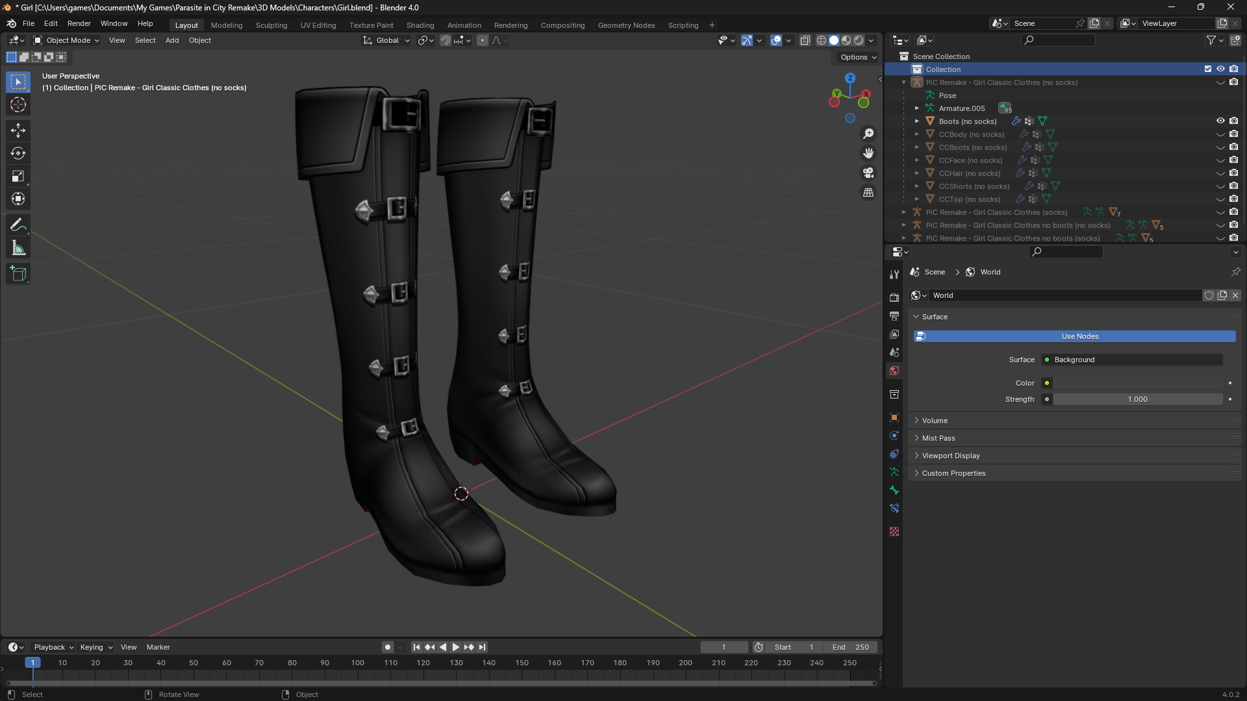The width and height of the screenshot is (1247, 701).
Task: Select the Add Cube tool
Action: (x=18, y=274)
